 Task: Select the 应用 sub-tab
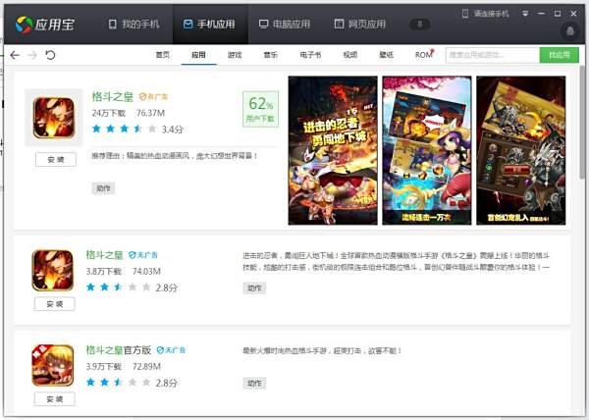[198, 55]
